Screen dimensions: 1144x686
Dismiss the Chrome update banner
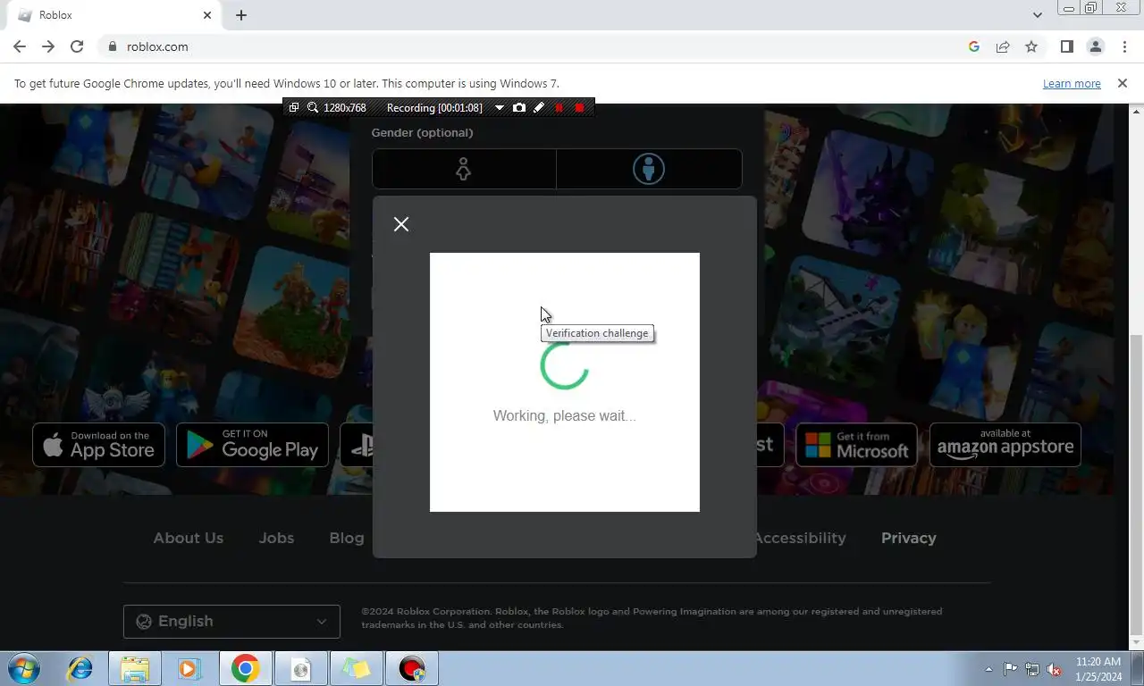tap(1123, 83)
